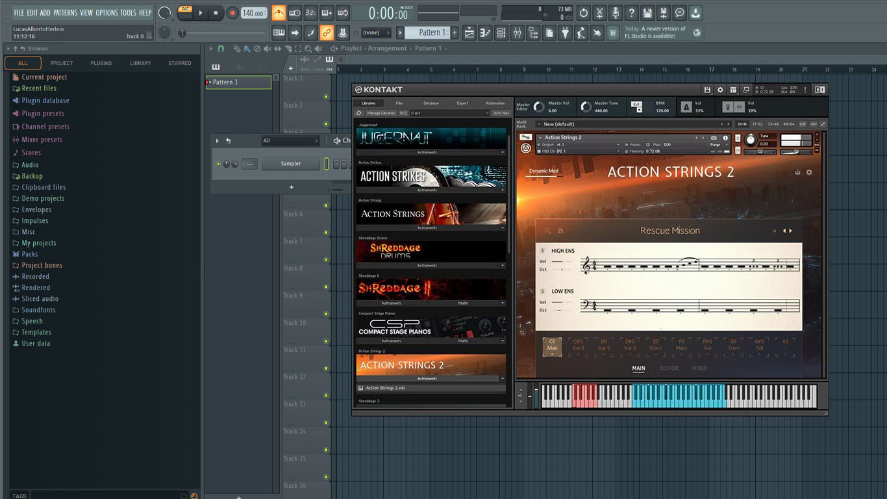Expand the Packs folder in browser
The height and width of the screenshot is (499, 887).
pos(30,254)
